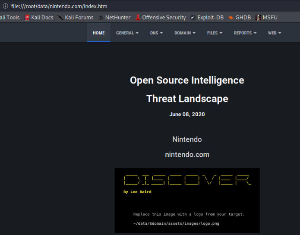Open the Offensive Security bookmark
300x235 pixels.
(x=161, y=18)
